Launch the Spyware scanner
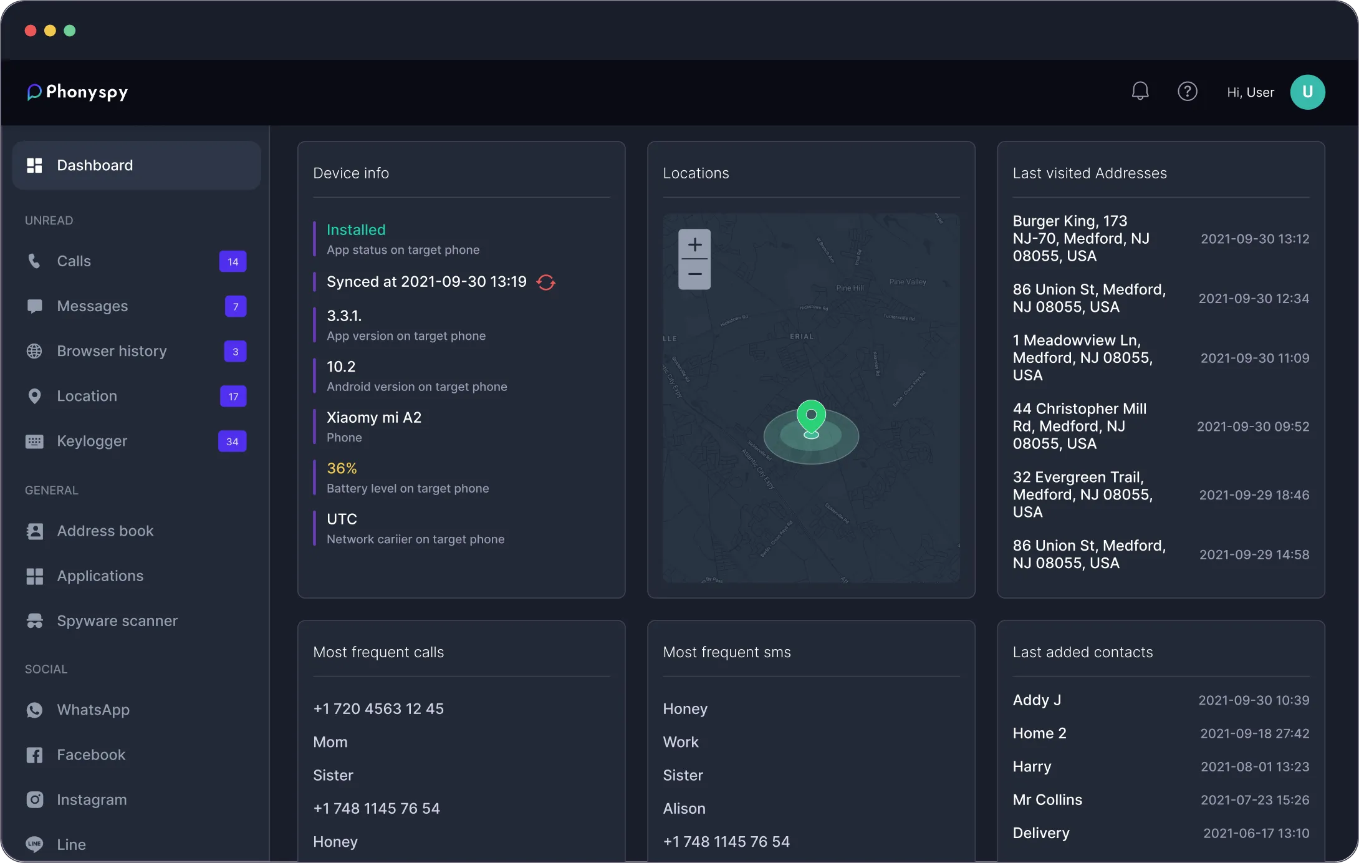Image resolution: width=1359 pixels, height=863 pixels. click(x=117, y=620)
